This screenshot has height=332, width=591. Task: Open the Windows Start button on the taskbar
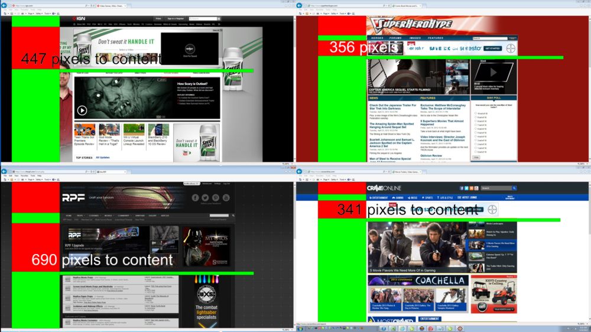[x=300, y=329]
